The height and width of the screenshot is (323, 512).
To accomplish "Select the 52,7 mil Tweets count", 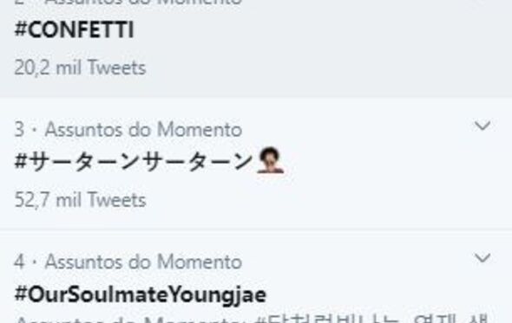I will (80, 200).
